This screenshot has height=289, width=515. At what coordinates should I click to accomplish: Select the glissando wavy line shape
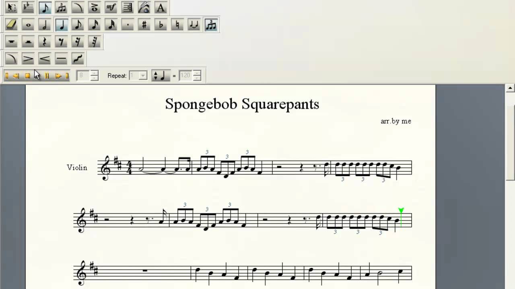pyautogui.click(x=78, y=59)
